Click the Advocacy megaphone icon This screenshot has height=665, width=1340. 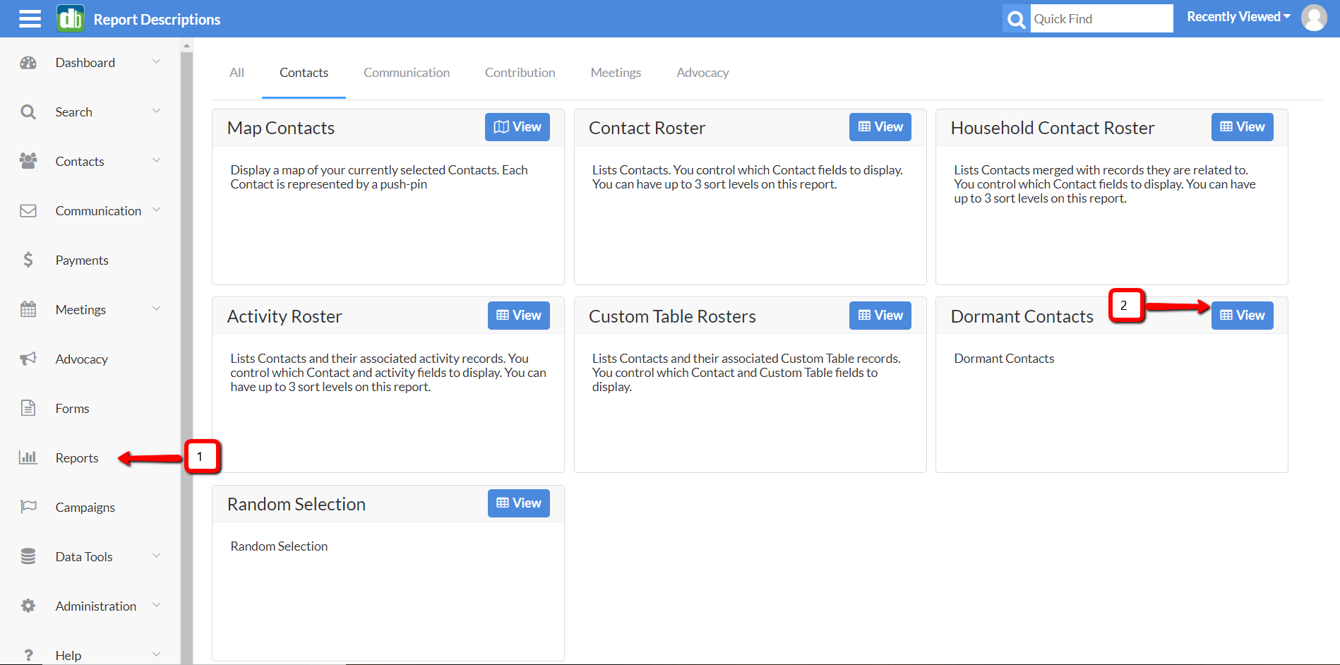28,359
